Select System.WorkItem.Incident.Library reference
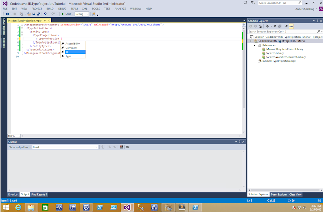Image resolution: width=323 pixels, height=212 pixels. tap(286, 57)
